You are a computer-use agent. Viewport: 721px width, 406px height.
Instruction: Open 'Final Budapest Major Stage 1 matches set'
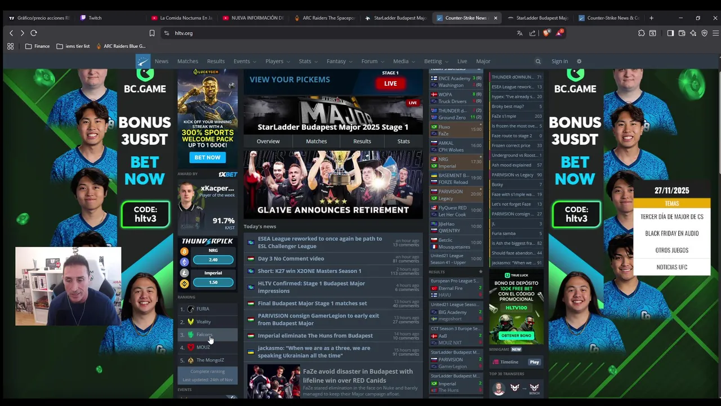[x=312, y=303]
